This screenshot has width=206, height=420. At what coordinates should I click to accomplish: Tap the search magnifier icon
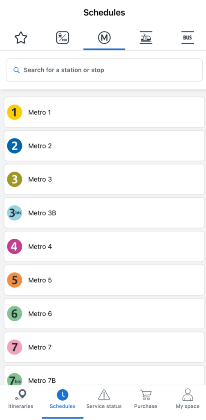coord(16,70)
